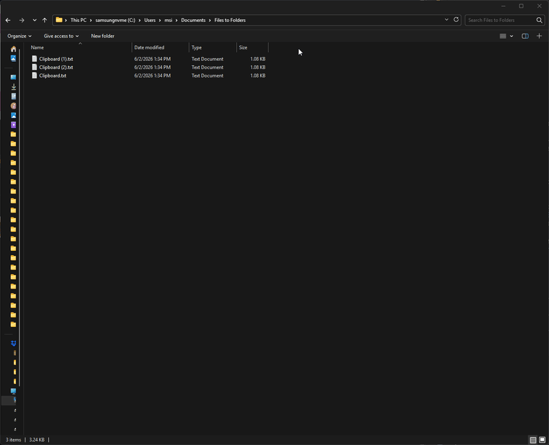
Task: Open Pictures below the Music icon
Action: point(13,115)
